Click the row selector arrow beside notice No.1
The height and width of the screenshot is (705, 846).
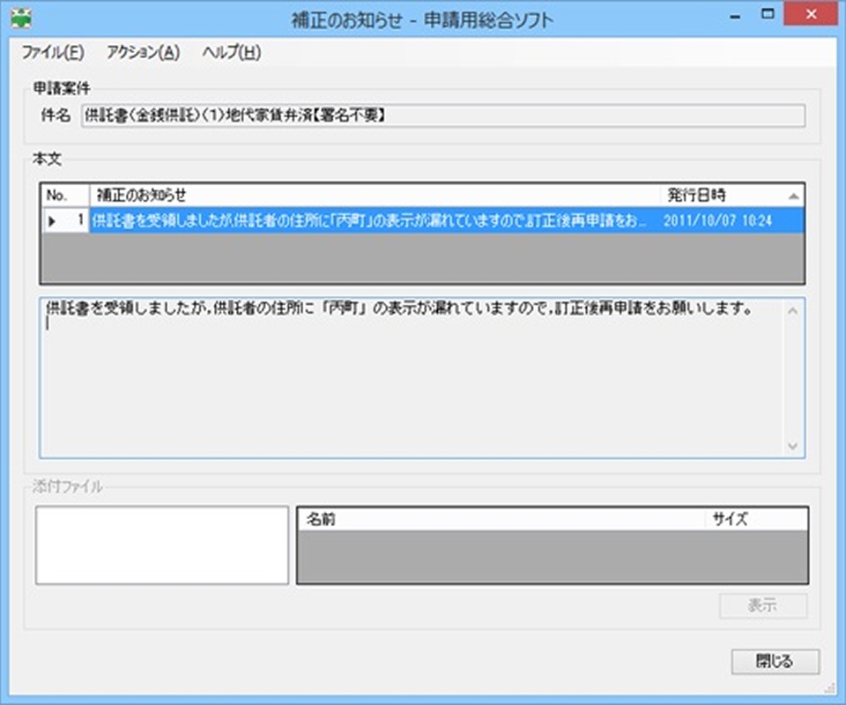pyautogui.click(x=53, y=221)
